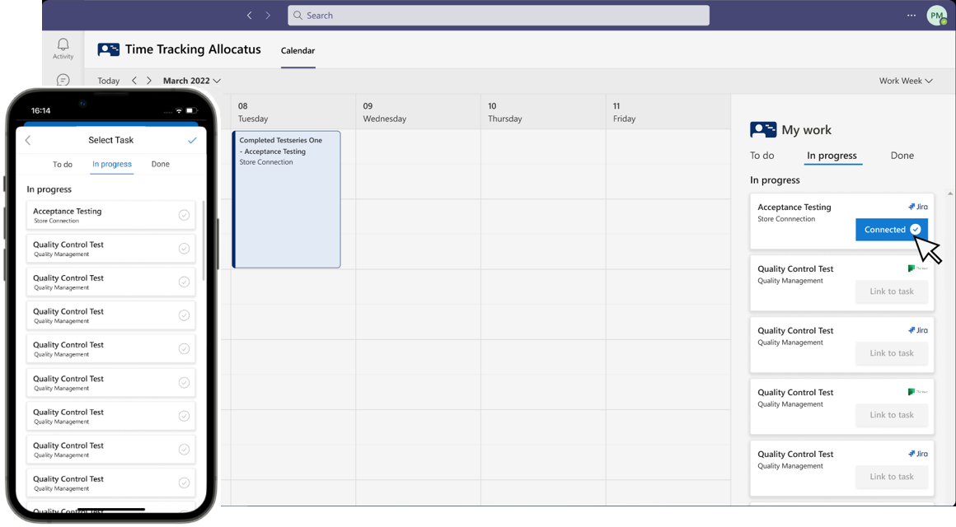The height and width of the screenshot is (527, 956).
Task: Go to next week in calendar
Action: (149, 81)
